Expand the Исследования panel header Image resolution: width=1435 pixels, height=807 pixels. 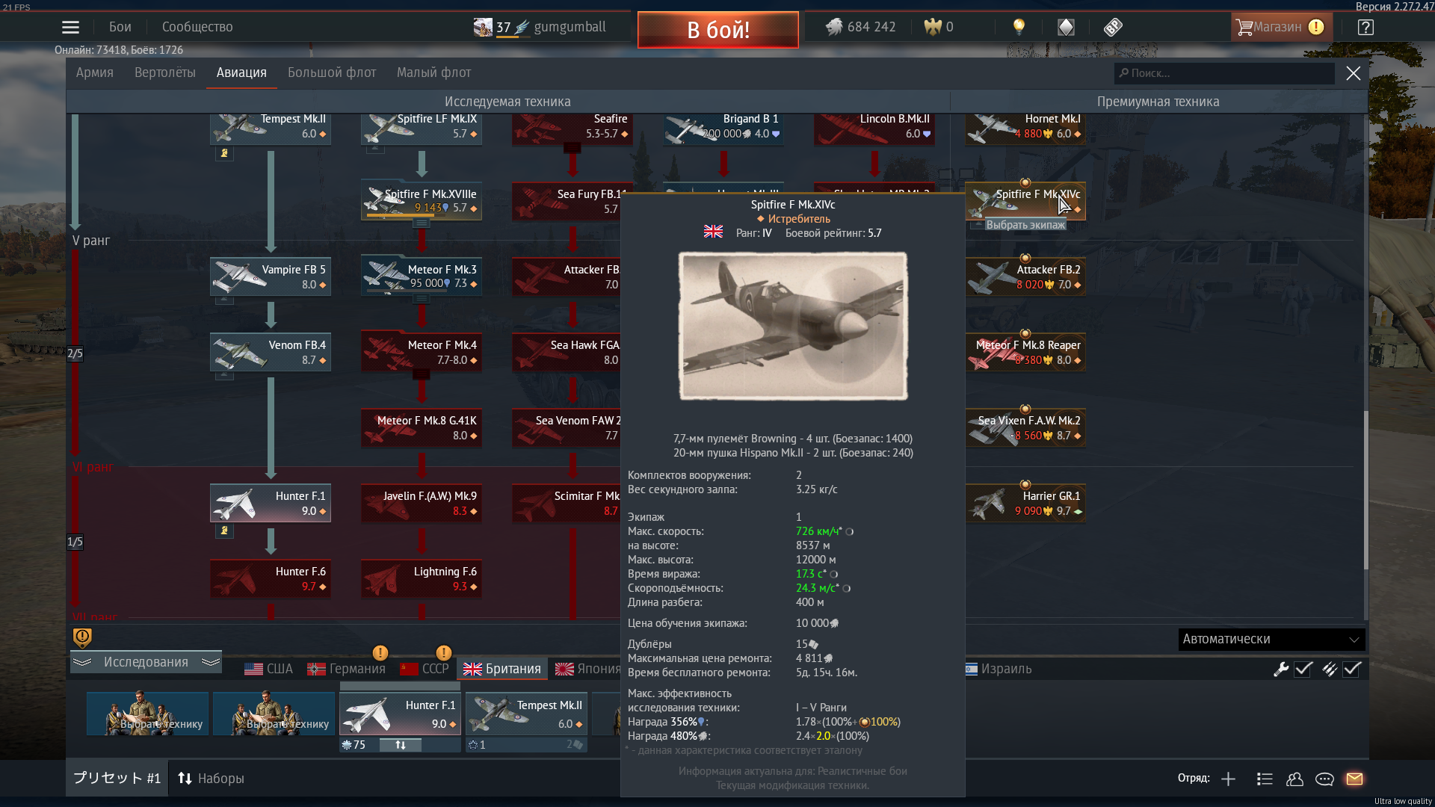tap(146, 662)
